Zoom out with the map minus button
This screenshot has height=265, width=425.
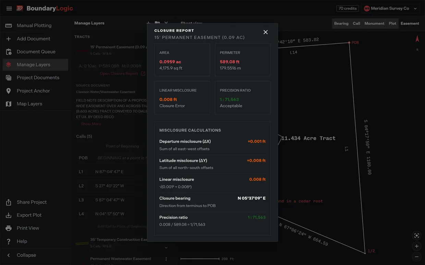pyautogui.click(x=417, y=257)
